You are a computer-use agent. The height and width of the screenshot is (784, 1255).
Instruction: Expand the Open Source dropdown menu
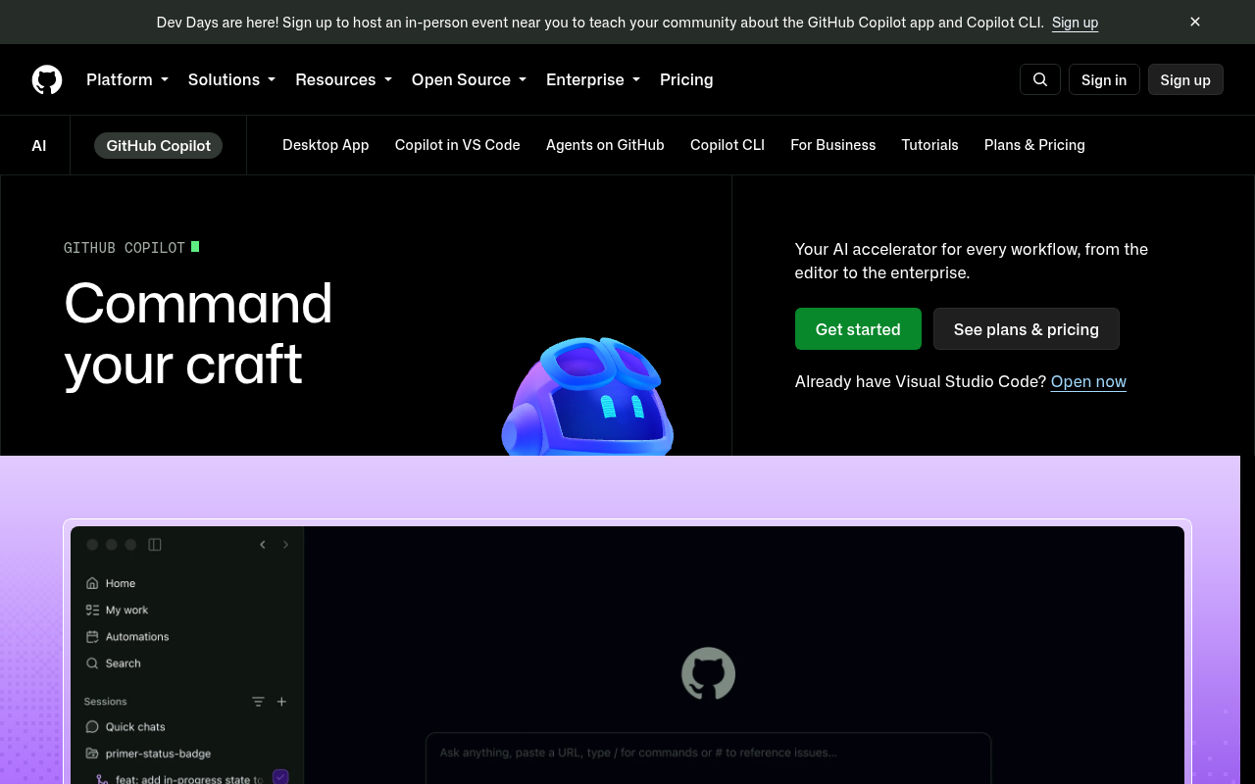click(x=469, y=79)
